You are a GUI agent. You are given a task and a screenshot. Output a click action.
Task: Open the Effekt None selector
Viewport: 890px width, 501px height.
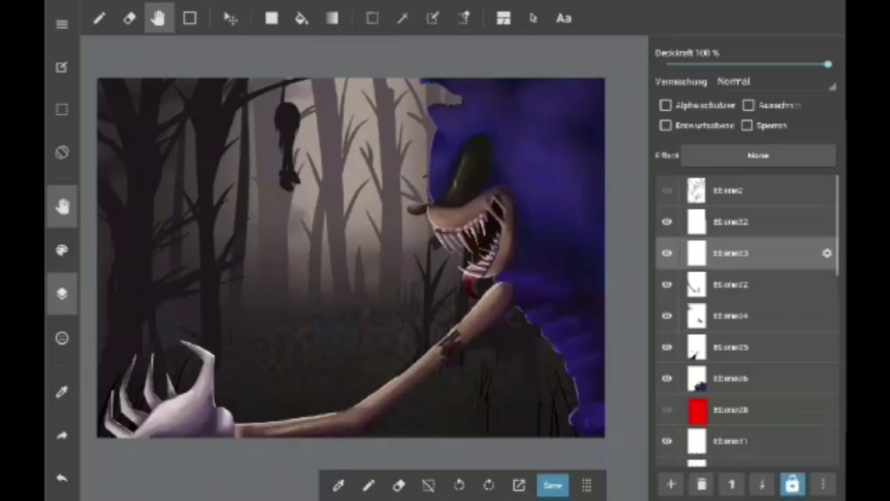point(758,156)
